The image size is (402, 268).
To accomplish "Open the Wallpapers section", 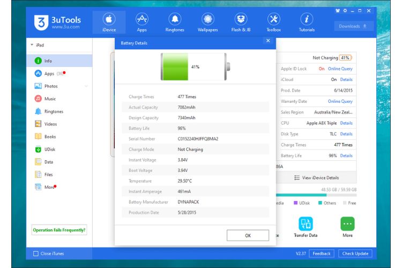I will [207, 23].
